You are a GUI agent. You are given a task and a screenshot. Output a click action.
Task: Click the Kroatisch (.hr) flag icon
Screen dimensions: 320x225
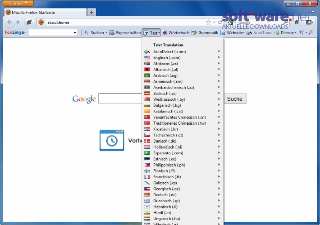pyautogui.click(x=147, y=129)
